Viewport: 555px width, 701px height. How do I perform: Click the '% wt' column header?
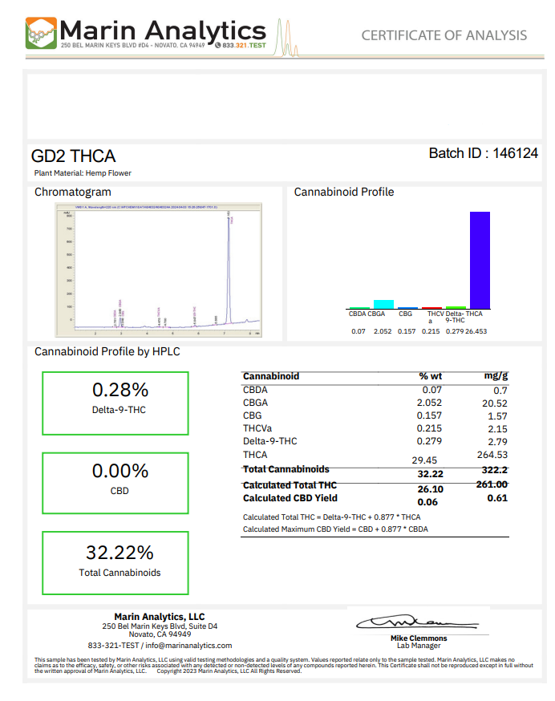[430, 376]
